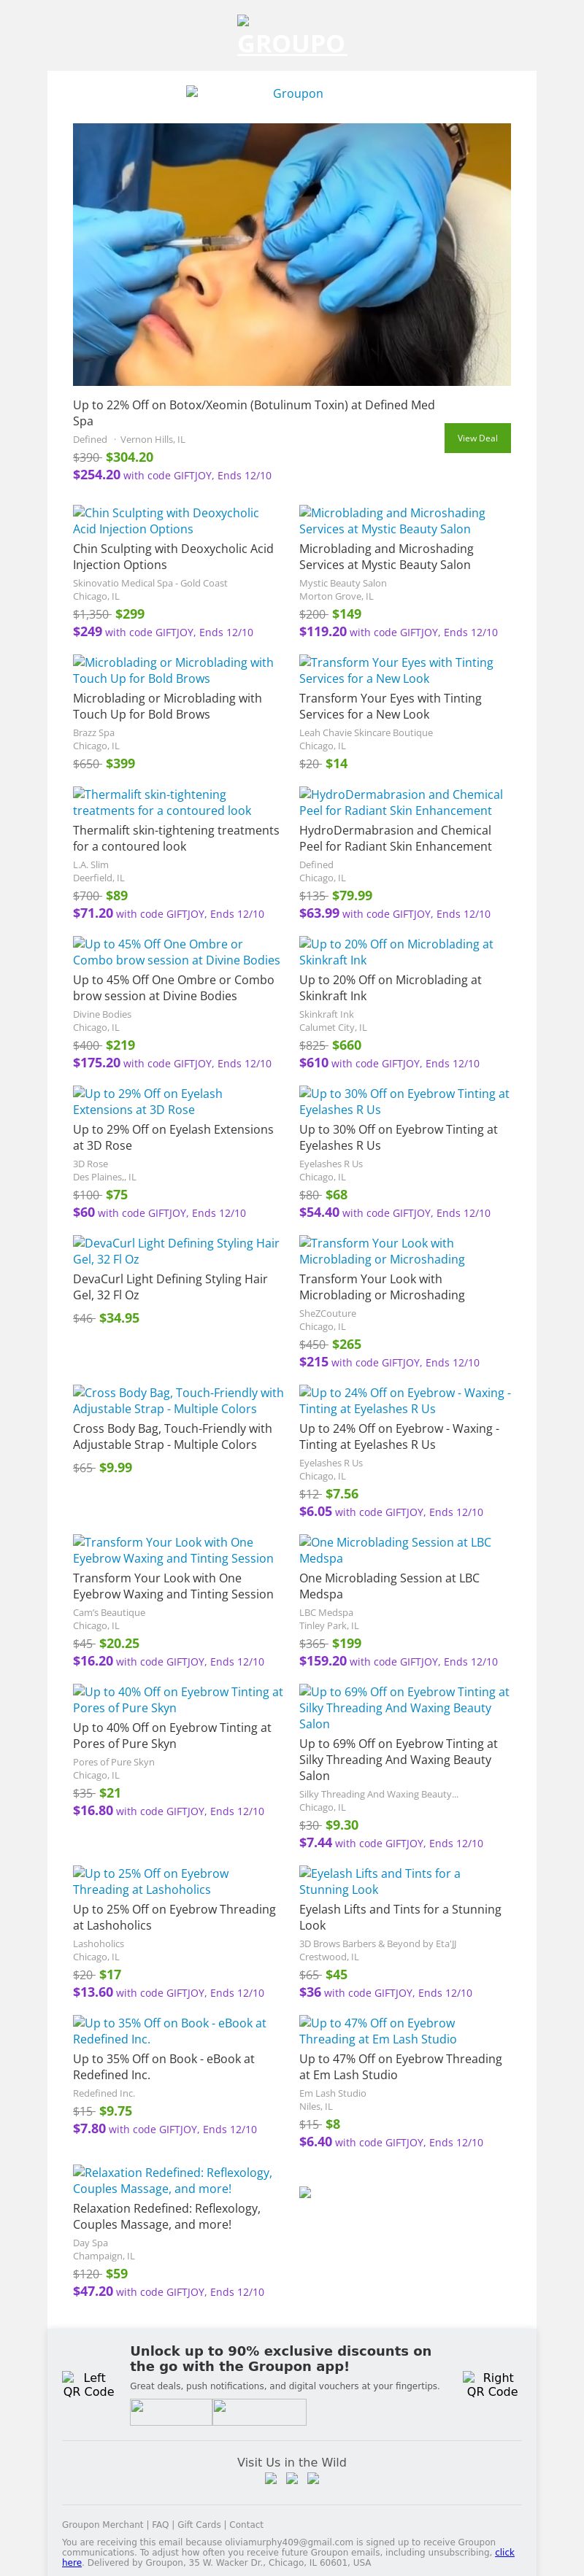Viewport: 584px width, 2576px height.
Task: Open Relaxation Redefined Reflexology deal link
Action: (x=172, y=2180)
